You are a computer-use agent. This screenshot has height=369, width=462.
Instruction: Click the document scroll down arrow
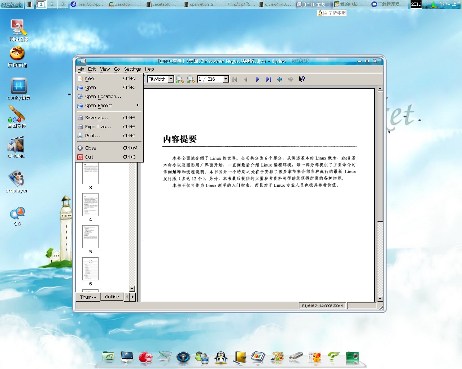(x=380, y=299)
